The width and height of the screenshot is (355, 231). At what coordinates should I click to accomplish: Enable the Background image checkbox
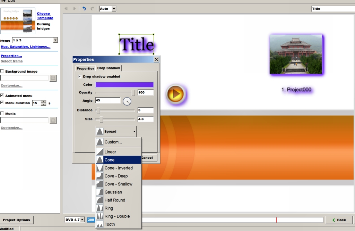(2, 71)
